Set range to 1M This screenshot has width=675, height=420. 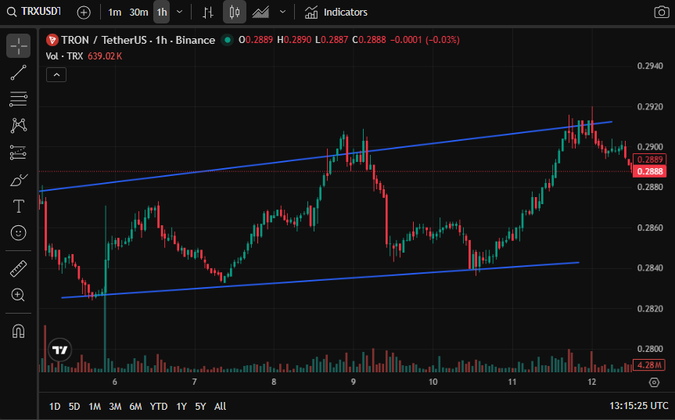[x=95, y=406]
